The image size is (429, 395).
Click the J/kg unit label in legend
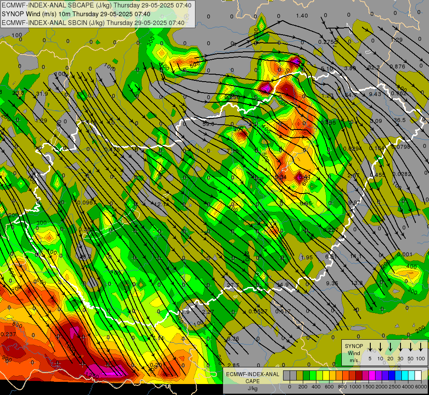[x=252, y=388]
